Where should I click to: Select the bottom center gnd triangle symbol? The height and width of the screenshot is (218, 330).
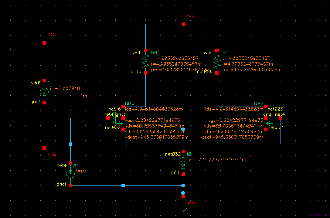coord(183,210)
